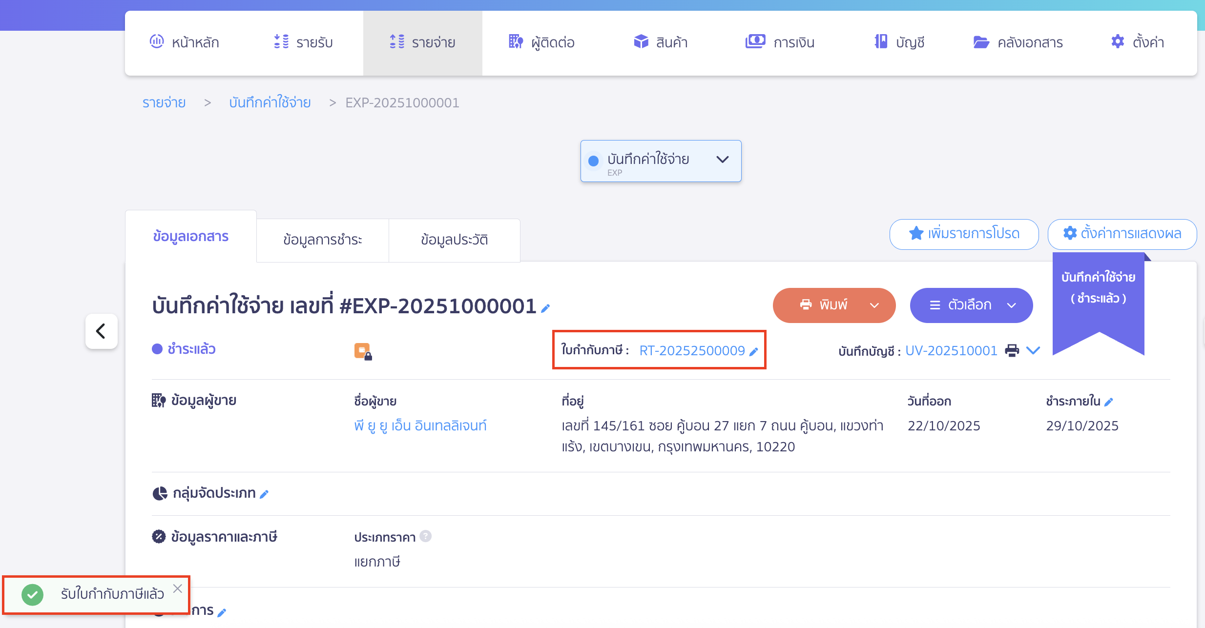Click the เพิ่มรายการโปรด favorite button
Viewport: 1205px width, 628px height.
tap(964, 234)
